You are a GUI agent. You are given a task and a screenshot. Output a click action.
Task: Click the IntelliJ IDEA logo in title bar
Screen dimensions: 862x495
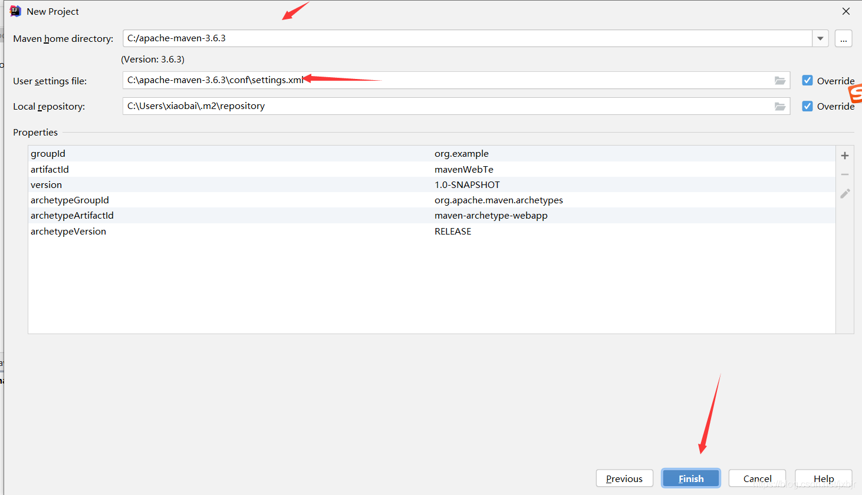coord(15,11)
